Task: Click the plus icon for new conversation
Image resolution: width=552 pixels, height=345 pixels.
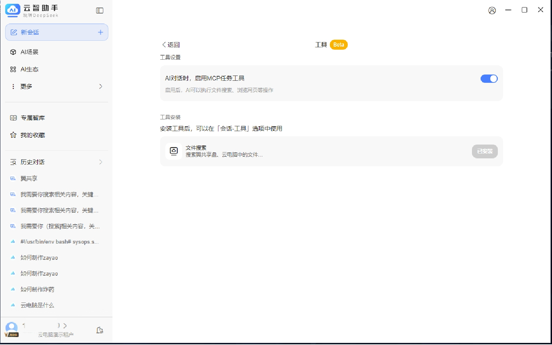Action: point(100,32)
